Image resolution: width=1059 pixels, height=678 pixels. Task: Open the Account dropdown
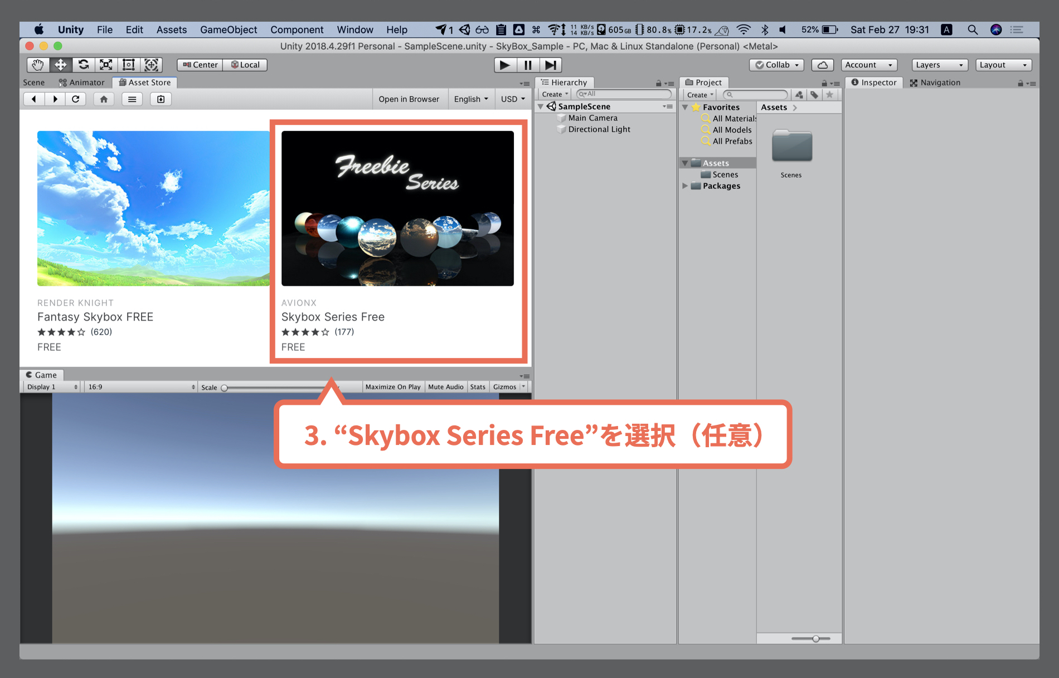click(868, 65)
